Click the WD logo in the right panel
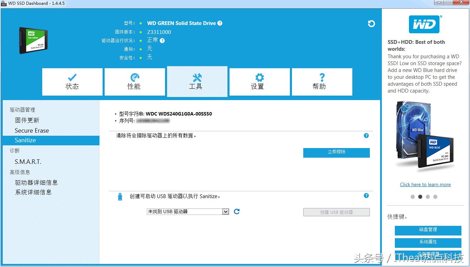 pyautogui.click(x=425, y=24)
